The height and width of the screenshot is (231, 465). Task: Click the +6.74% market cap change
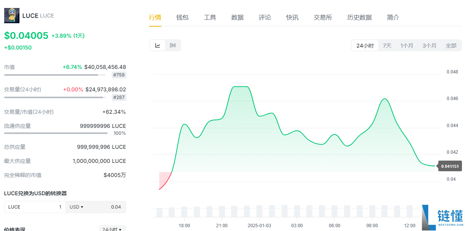pos(72,67)
